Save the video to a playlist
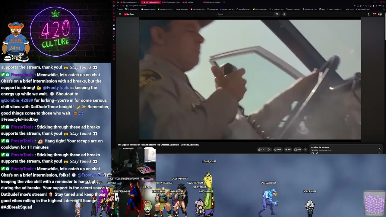The height and width of the screenshot is (217, 386). click(x=298, y=149)
